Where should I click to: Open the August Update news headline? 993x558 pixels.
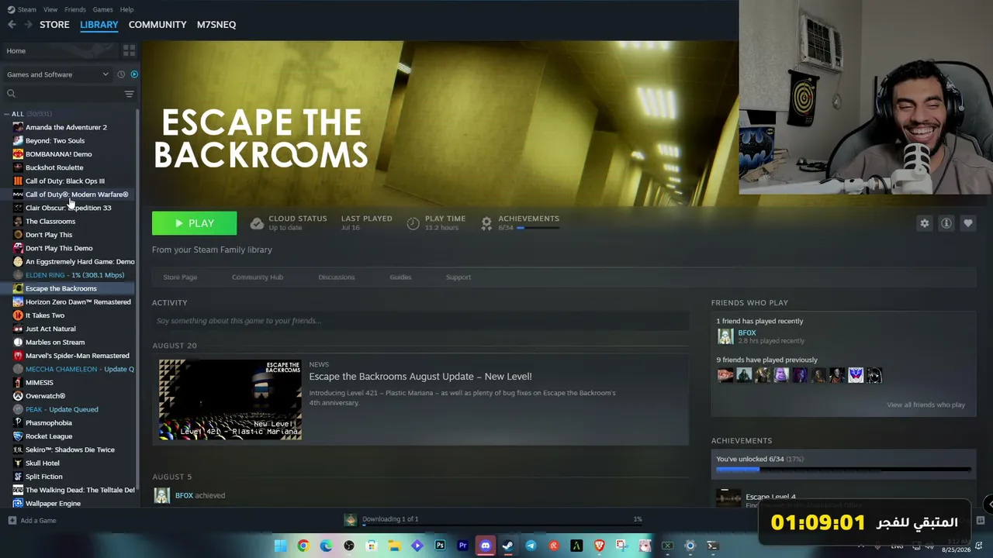tap(420, 377)
